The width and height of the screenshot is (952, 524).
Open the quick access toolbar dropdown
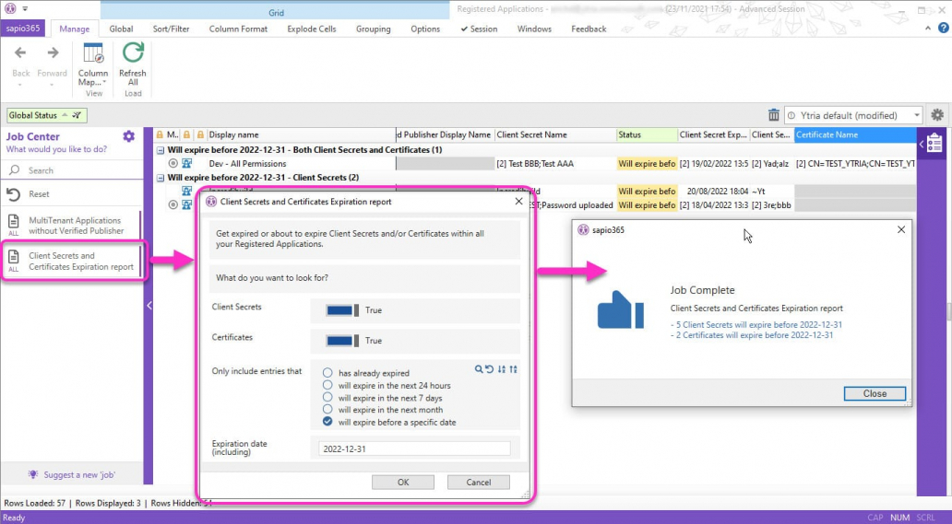pos(25,8)
